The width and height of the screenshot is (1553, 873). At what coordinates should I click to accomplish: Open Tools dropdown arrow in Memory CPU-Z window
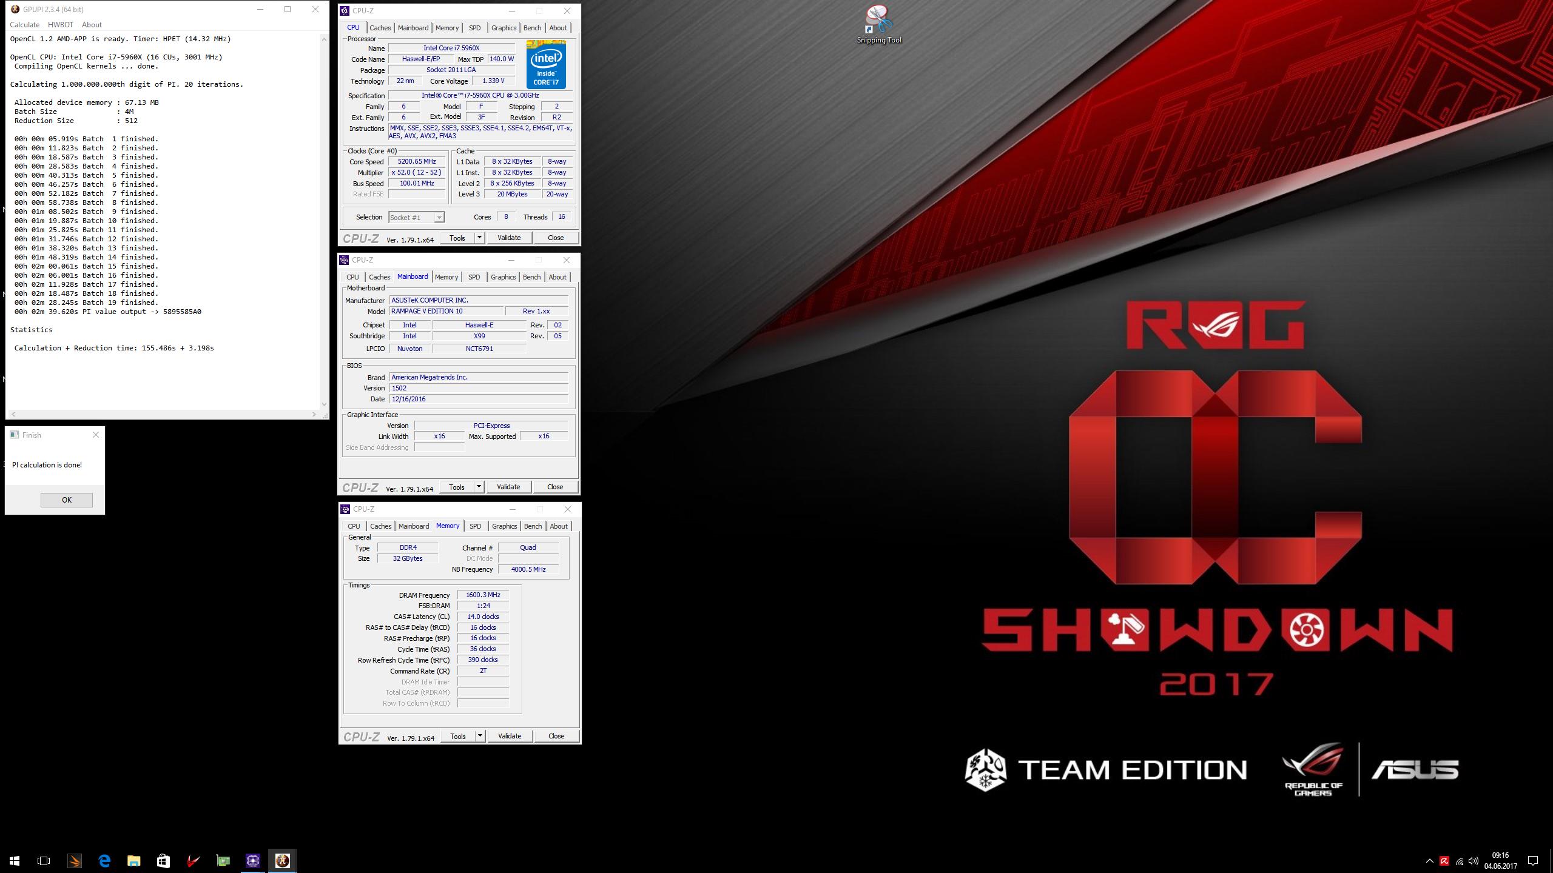coord(480,736)
